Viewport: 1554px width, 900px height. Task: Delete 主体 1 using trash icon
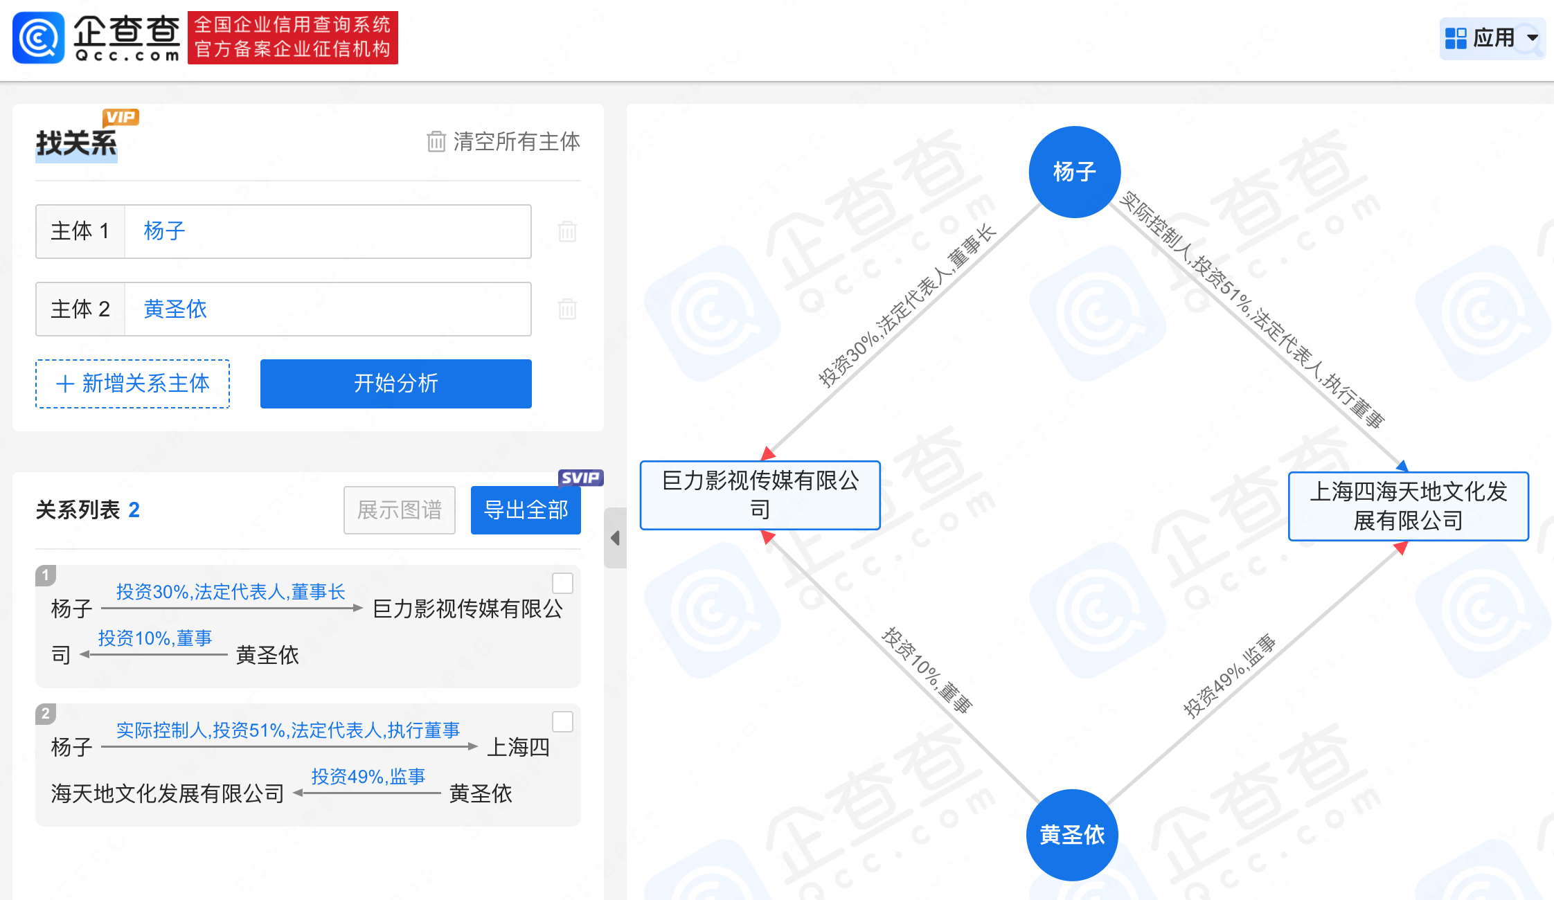click(x=567, y=231)
